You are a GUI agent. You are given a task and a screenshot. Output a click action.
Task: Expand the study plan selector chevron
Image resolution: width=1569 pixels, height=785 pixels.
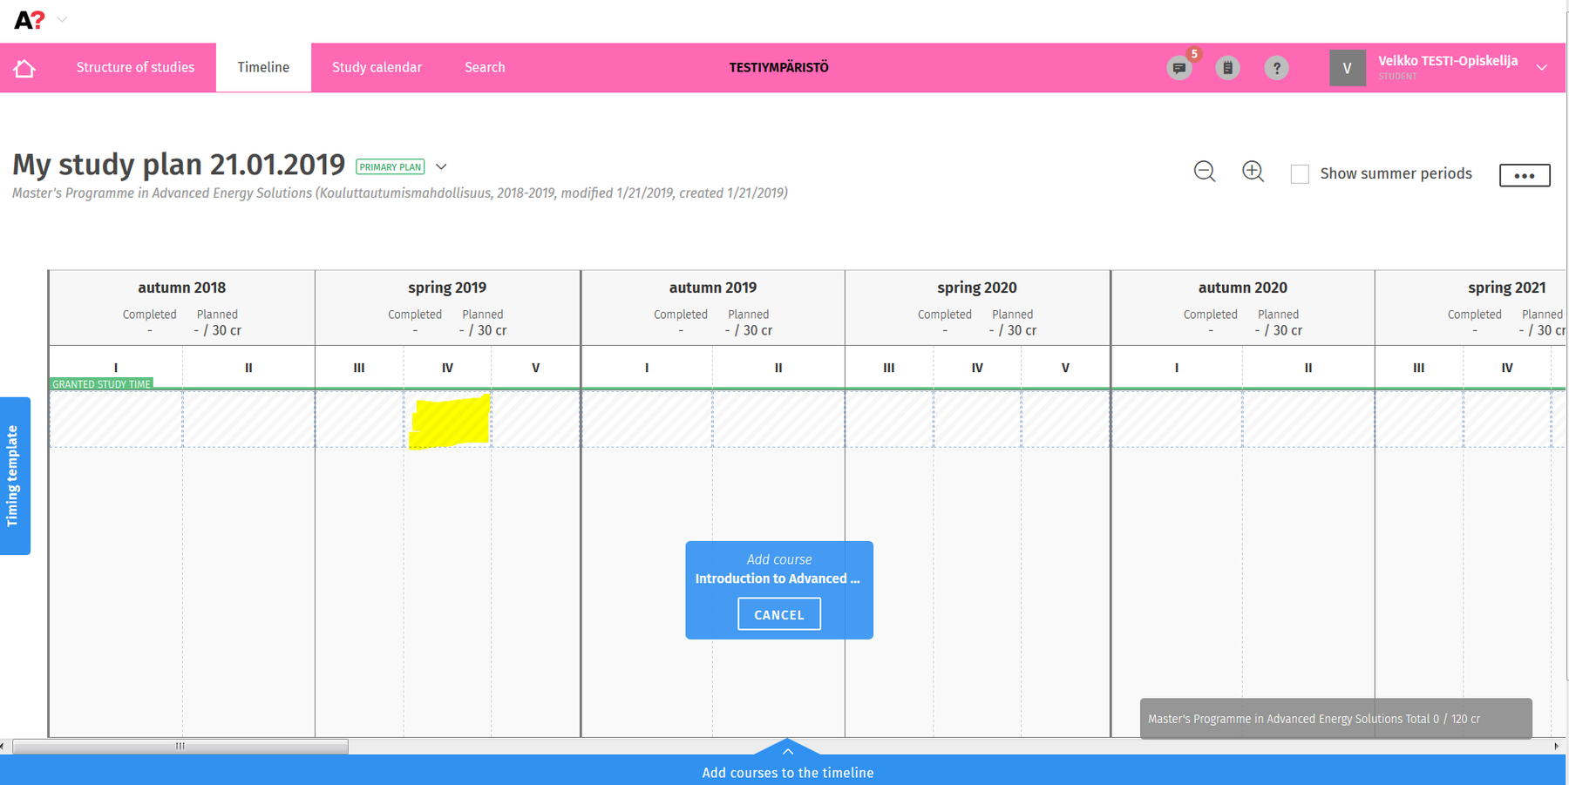[441, 167]
